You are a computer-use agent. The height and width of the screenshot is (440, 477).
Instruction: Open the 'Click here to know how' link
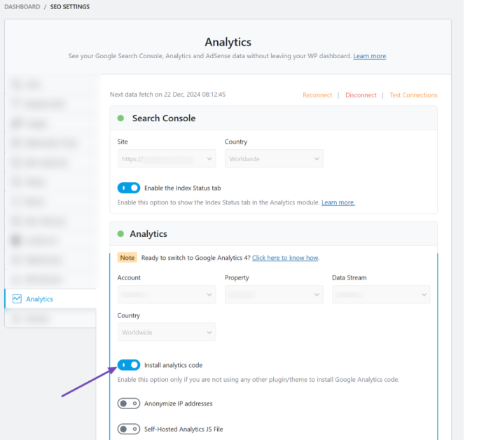tap(285, 258)
